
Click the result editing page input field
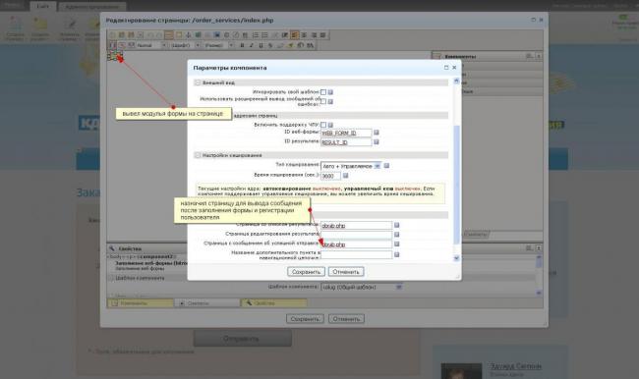click(x=356, y=235)
